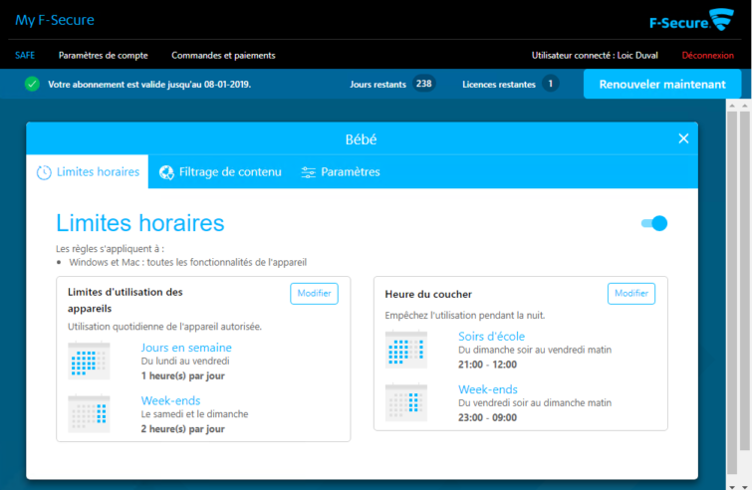The width and height of the screenshot is (752, 490).
Task: Click Week-ends link under device limits
Action: coord(170,400)
